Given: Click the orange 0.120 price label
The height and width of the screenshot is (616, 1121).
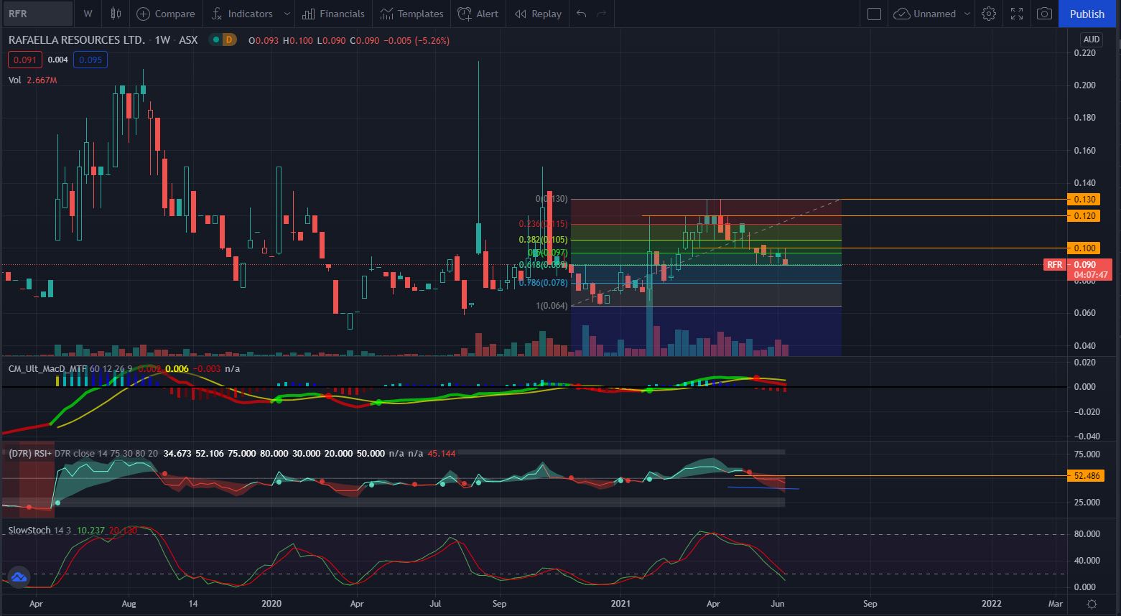Looking at the screenshot, I should pyautogui.click(x=1083, y=215).
